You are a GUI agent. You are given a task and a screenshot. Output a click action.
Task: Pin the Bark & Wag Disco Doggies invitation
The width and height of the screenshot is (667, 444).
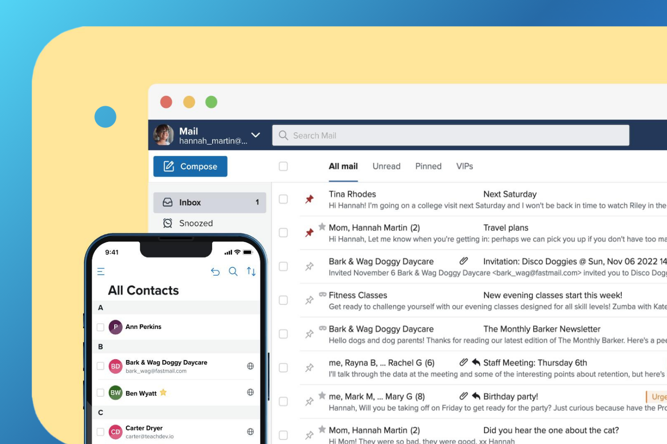point(309,266)
